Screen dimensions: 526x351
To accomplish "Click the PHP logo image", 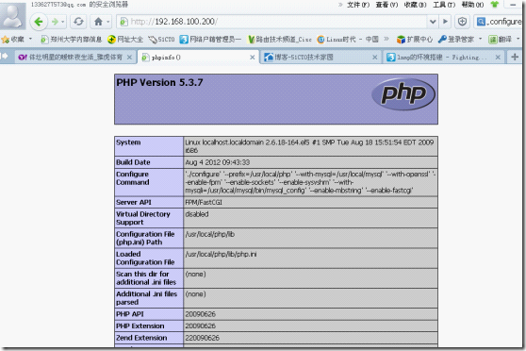I will (x=403, y=94).
